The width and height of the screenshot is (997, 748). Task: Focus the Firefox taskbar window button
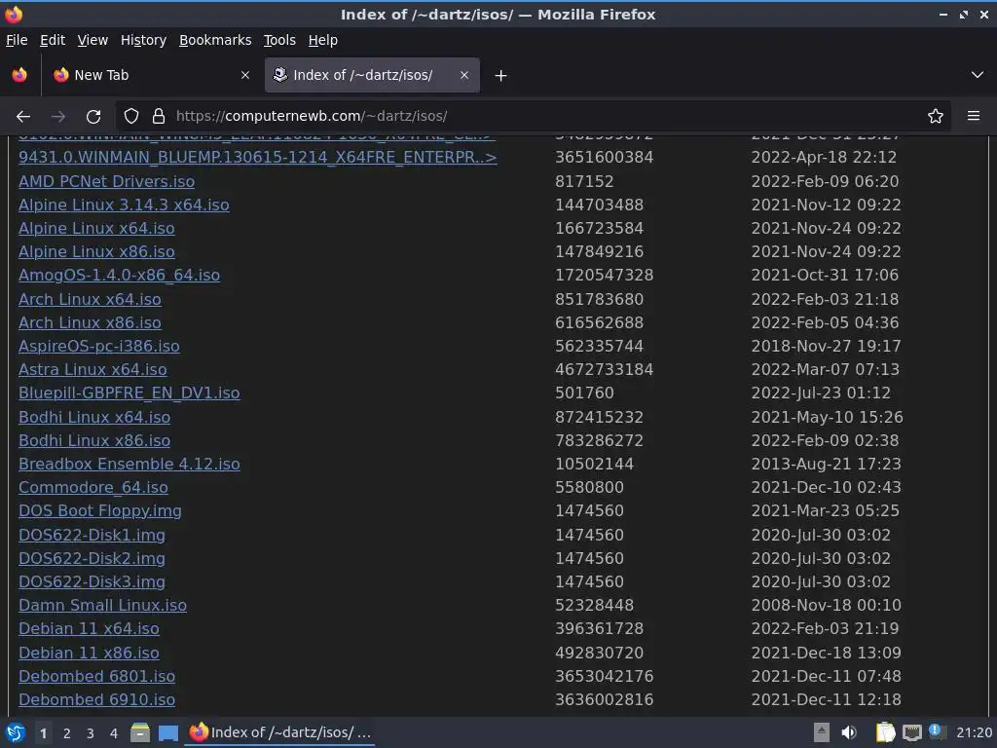[x=279, y=732]
